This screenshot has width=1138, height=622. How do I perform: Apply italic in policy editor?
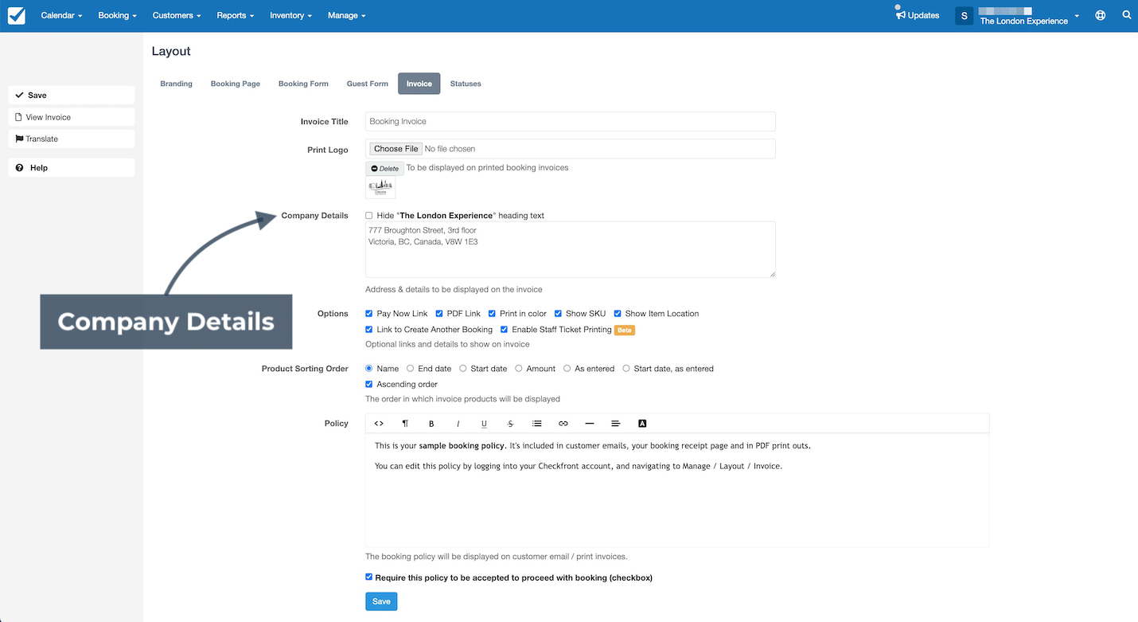(458, 424)
